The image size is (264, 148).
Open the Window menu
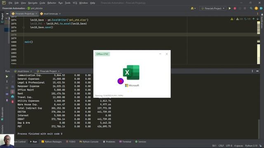click(x=83, y=3)
